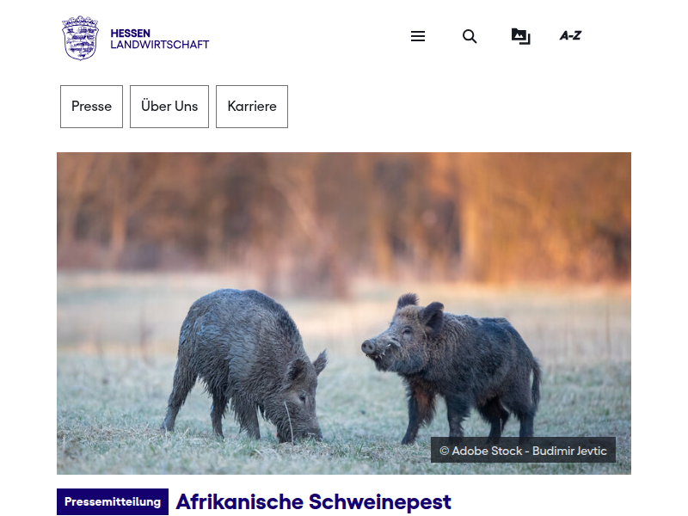Open the A-Z index icon

(570, 35)
